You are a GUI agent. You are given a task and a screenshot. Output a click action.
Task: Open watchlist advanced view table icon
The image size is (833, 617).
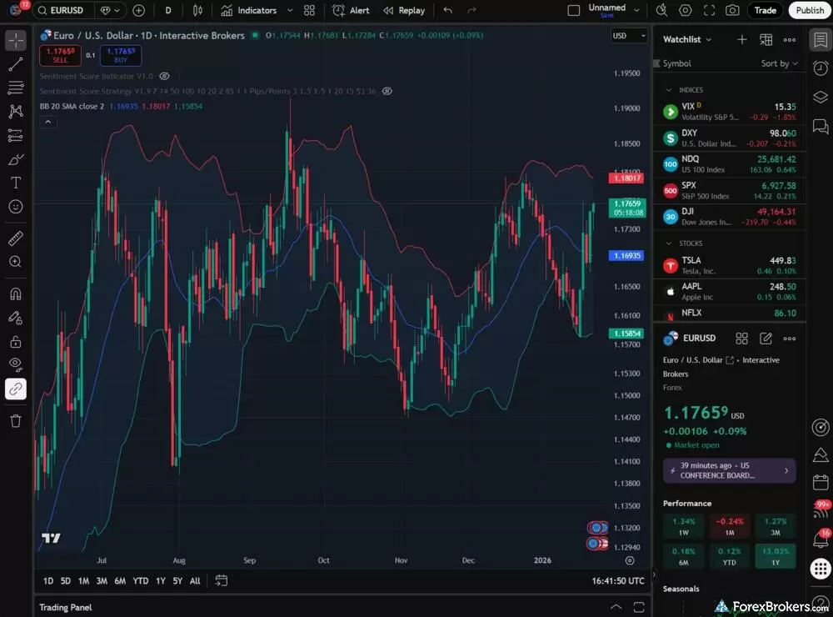pyautogui.click(x=766, y=39)
